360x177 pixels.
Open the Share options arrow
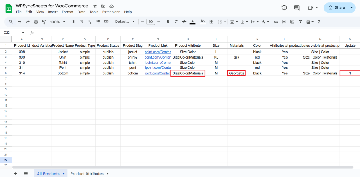[x=351, y=8]
